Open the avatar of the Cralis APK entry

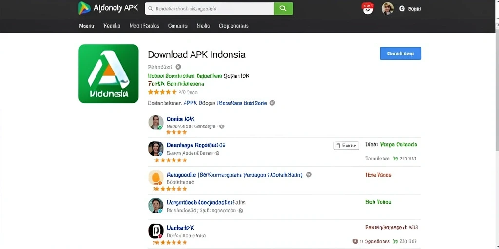[x=156, y=122]
